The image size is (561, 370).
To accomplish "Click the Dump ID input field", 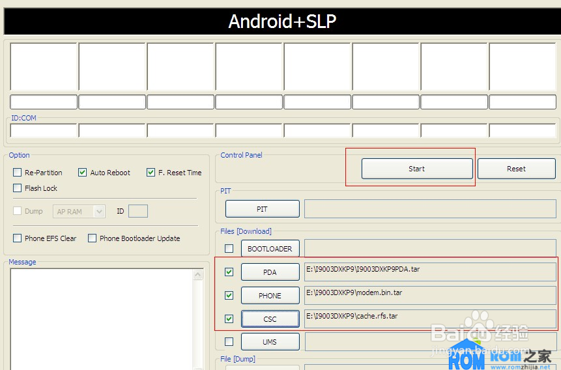I will pyautogui.click(x=138, y=211).
